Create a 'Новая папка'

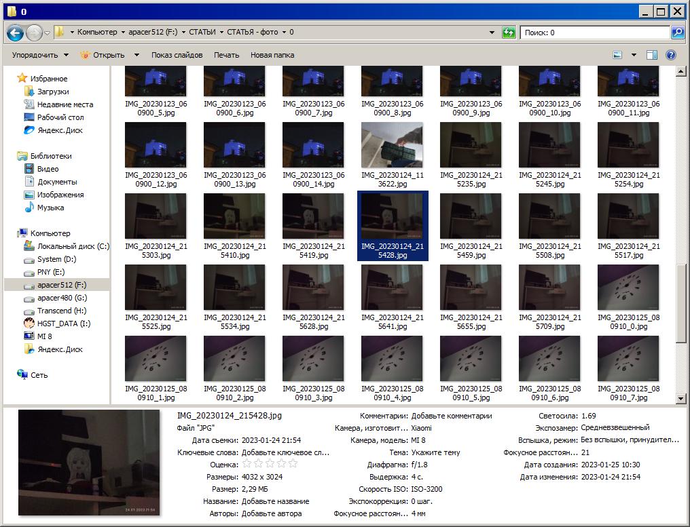272,55
